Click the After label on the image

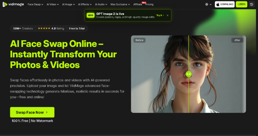[237, 40]
